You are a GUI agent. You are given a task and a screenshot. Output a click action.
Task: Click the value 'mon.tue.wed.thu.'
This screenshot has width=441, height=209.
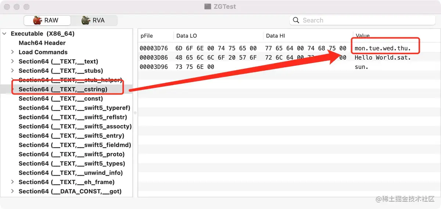pyautogui.click(x=383, y=48)
